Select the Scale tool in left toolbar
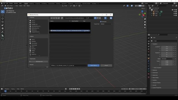The height and width of the screenshot is (100, 178). pos(3,25)
